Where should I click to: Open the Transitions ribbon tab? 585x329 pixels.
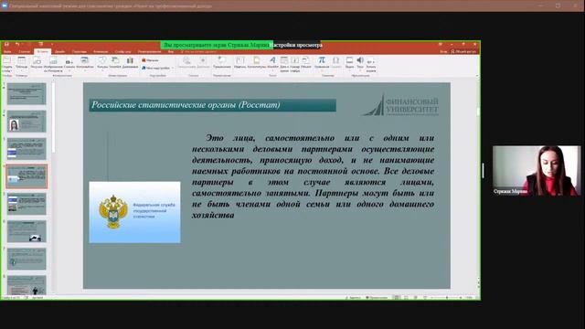[x=80, y=51]
